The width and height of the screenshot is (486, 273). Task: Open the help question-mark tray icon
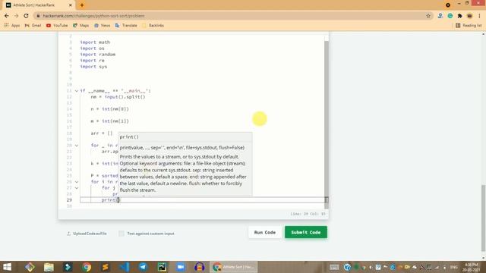(347, 267)
